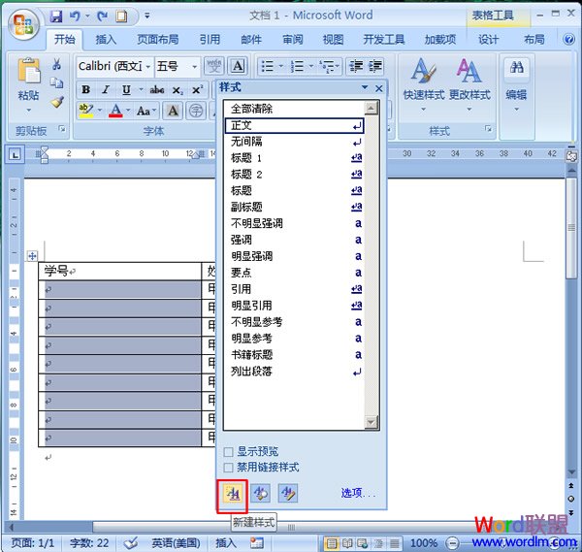
Task: Cut selection with scissors icon
Action: 57,64
